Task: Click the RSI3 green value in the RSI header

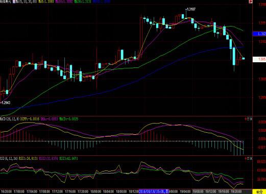Action: (68, 158)
